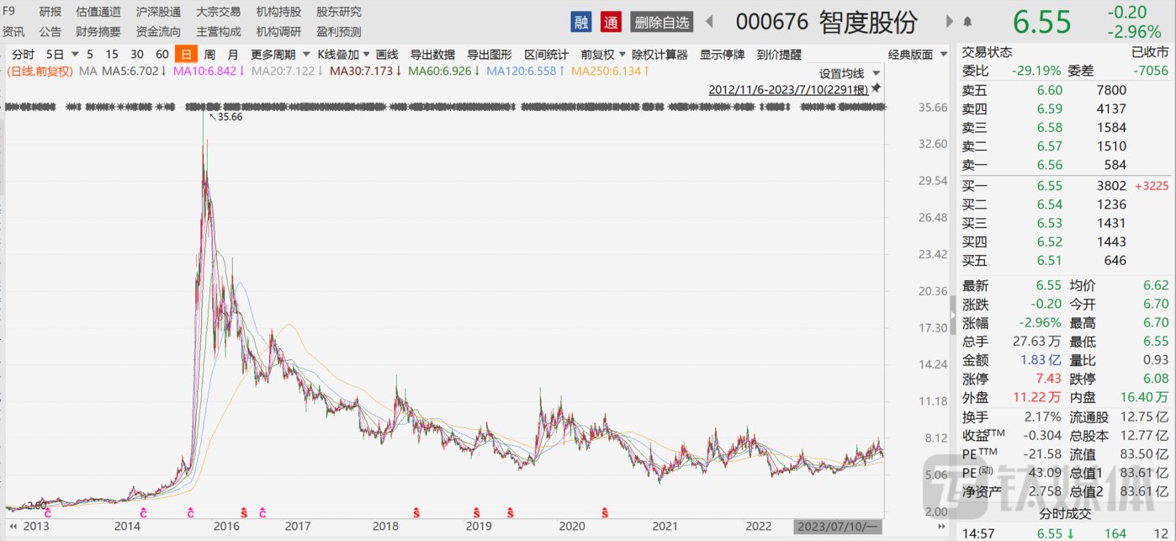The height and width of the screenshot is (541, 1176).
Task: Click the blue 融 margin trading badge
Action: 581,22
